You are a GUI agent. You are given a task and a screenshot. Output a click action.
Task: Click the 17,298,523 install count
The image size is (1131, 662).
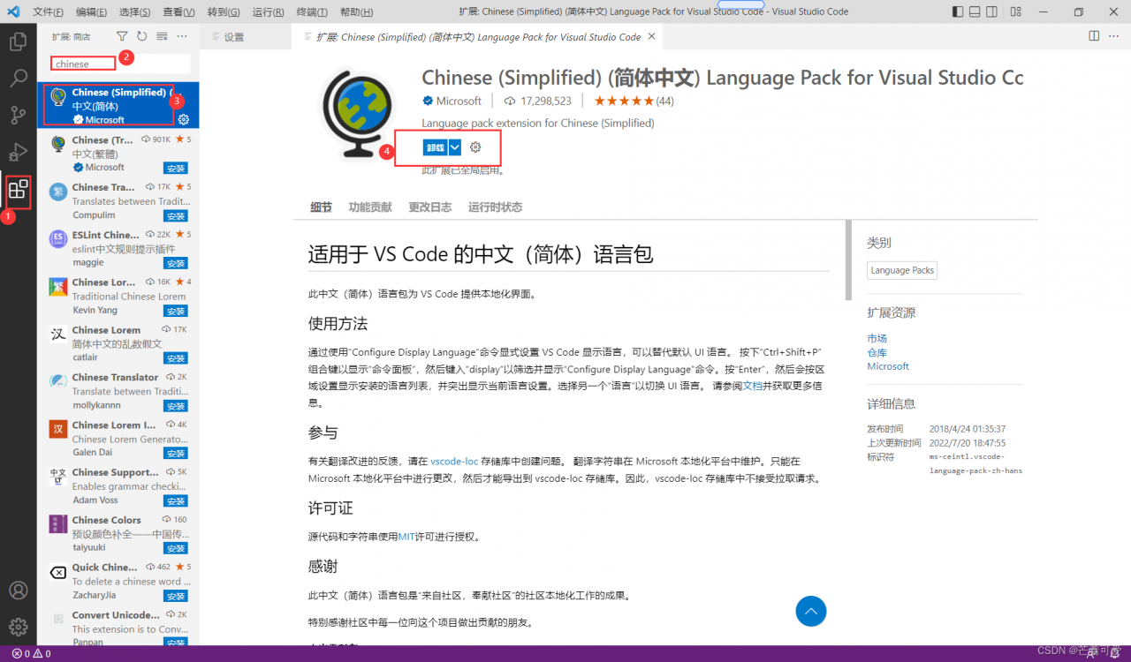tap(538, 101)
